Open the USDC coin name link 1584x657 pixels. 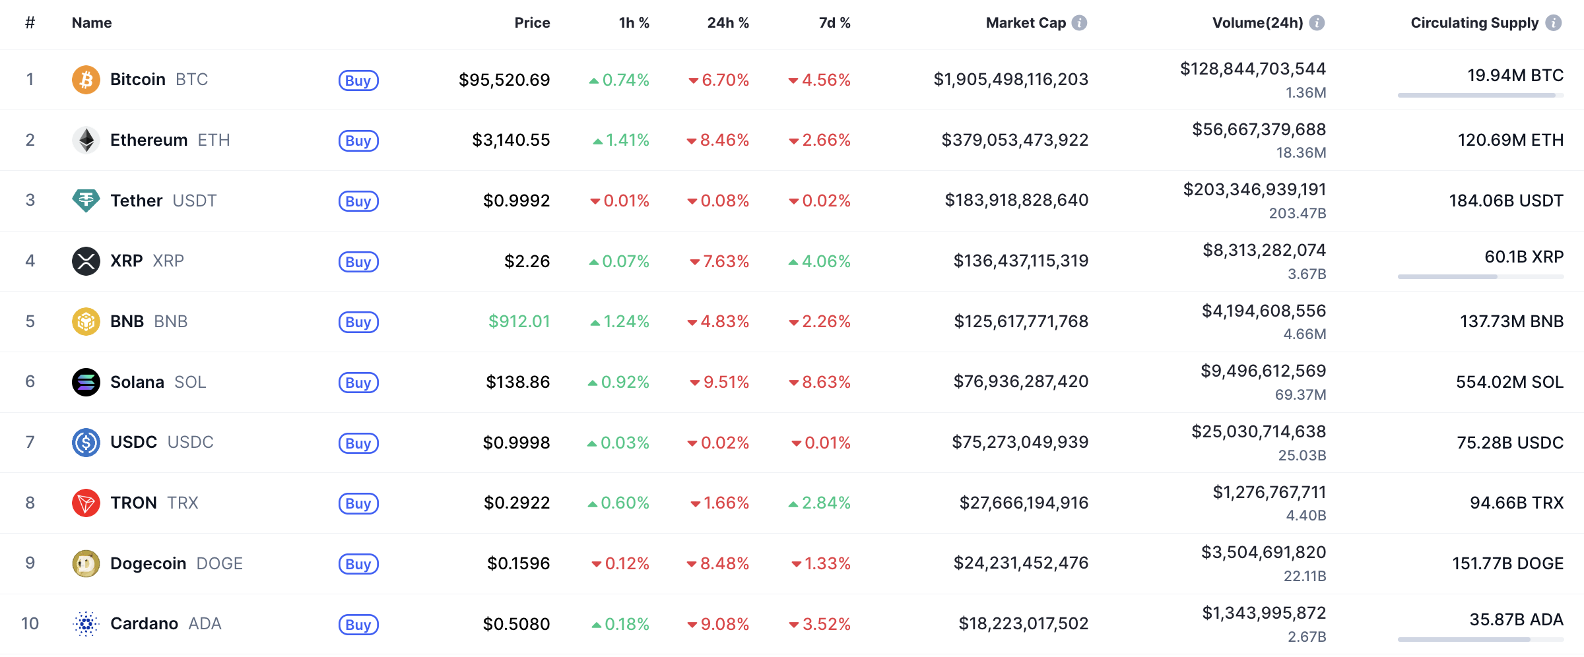point(134,442)
